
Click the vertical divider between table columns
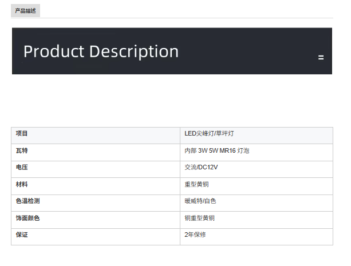pyautogui.click(x=180, y=185)
